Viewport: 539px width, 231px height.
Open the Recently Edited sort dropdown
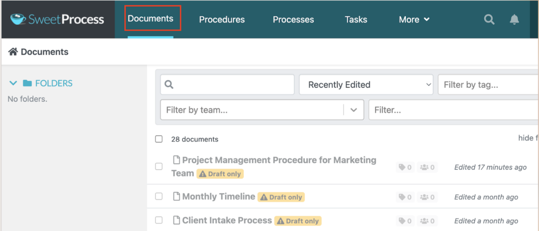(x=366, y=85)
